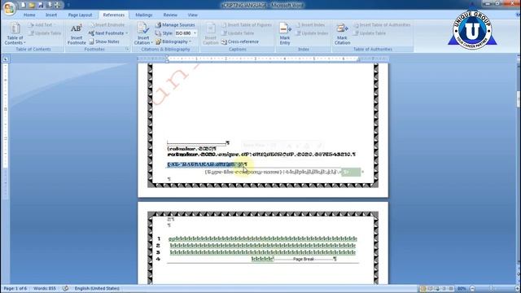Click Update Table in Table of Contents group
Image resolution: width=521 pixels, height=293 pixels.
(x=46, y=33)
